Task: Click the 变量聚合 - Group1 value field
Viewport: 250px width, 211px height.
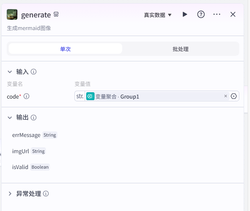Action: [x=157, y=96]
